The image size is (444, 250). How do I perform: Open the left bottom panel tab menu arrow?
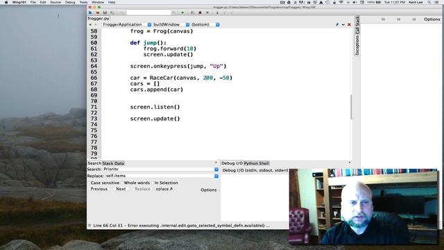pos(216,163)
